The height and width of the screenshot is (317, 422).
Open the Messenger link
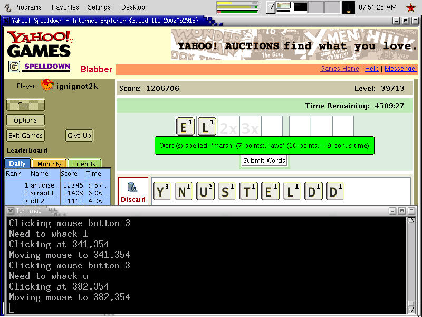401,69
